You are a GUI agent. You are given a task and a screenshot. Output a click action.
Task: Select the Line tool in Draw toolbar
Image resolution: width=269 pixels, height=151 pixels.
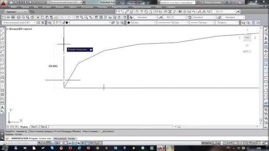pos(3,30)
